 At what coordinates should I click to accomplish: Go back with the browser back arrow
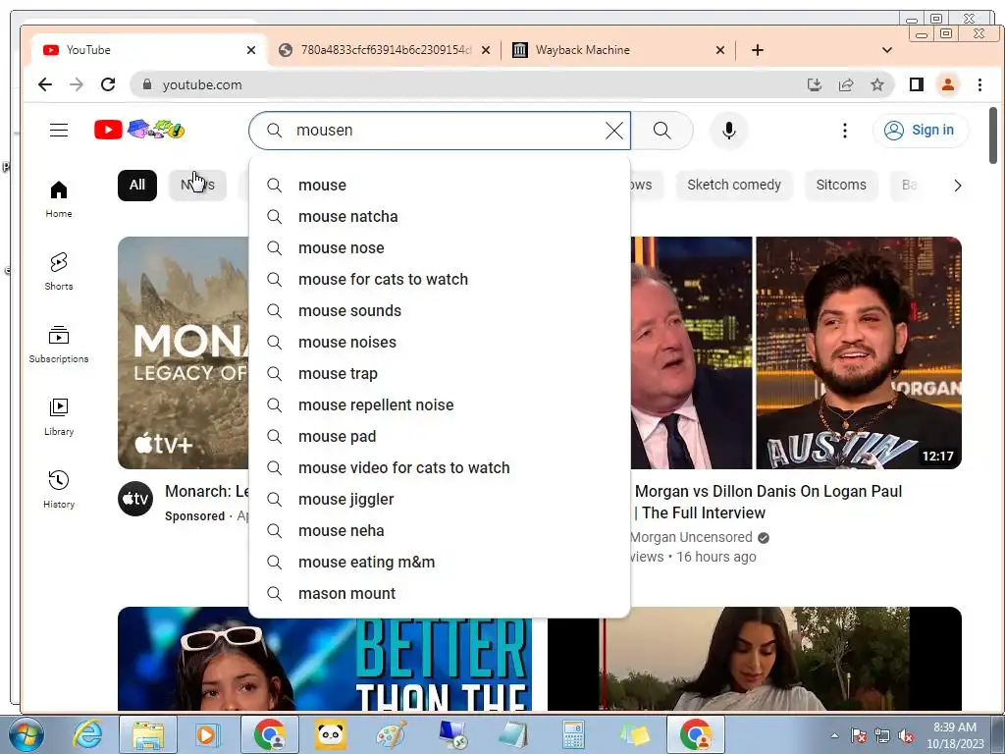[45, 84]
